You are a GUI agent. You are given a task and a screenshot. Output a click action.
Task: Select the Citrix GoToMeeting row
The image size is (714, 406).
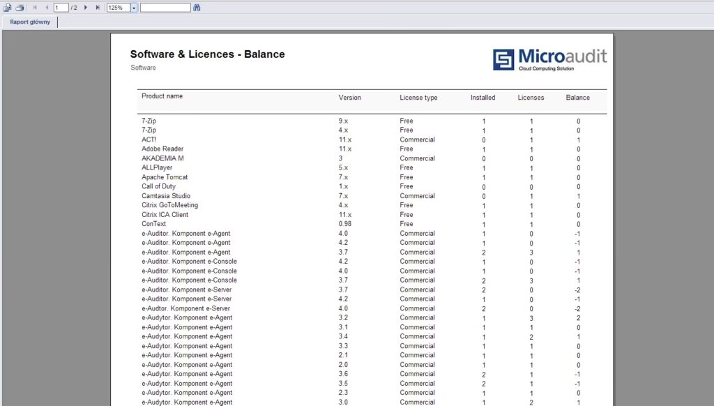tap(169, 206)
